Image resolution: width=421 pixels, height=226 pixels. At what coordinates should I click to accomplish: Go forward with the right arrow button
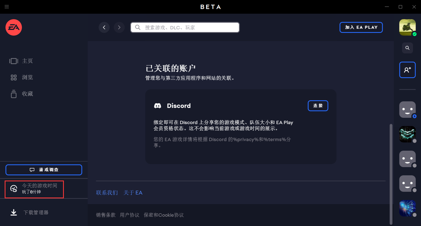[119, 27]
